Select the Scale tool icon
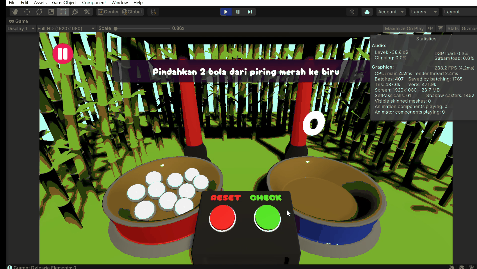Image resolution: width=477 pixels, height=269 pixels. pos(51,12)
